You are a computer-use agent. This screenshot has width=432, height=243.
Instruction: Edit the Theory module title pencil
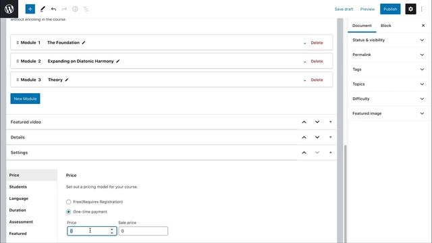tap(67, 80)
